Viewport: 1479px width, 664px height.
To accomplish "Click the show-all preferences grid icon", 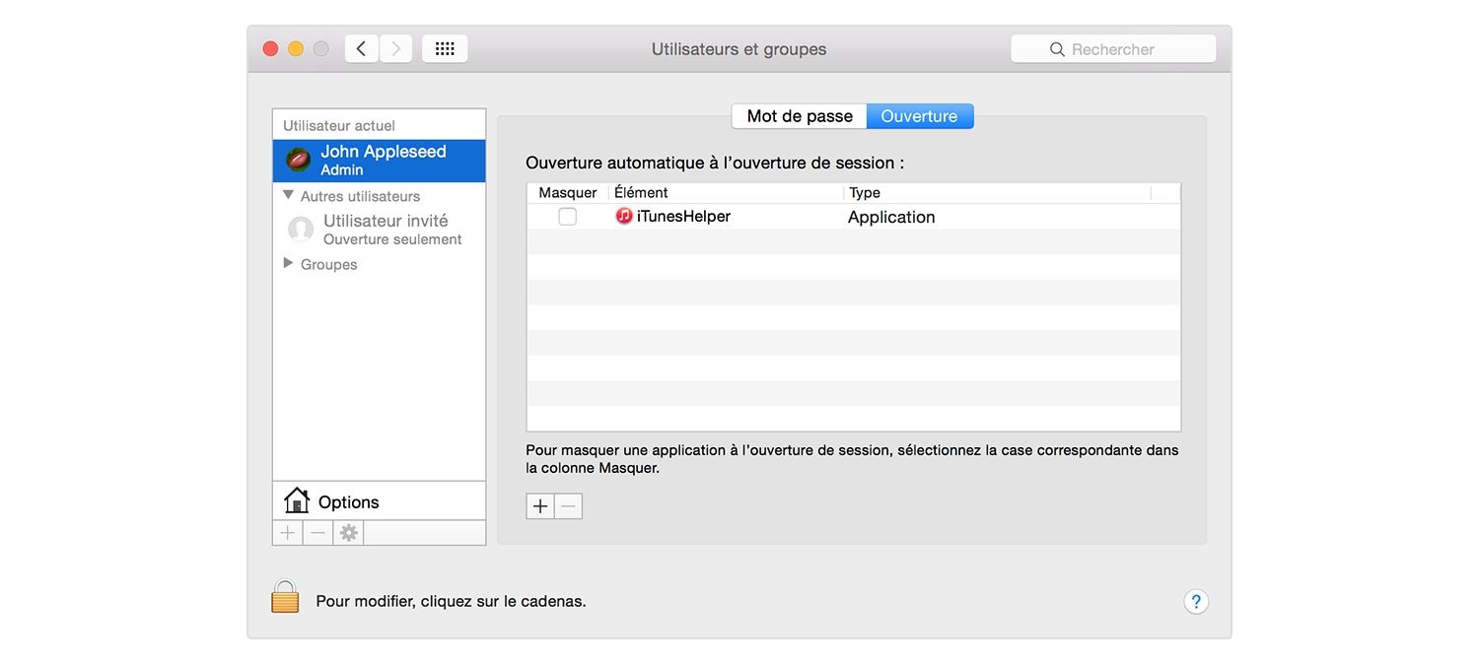I will (445, 47).
